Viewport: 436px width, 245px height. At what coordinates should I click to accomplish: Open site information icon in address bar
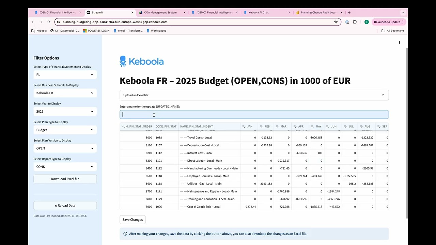58,22
